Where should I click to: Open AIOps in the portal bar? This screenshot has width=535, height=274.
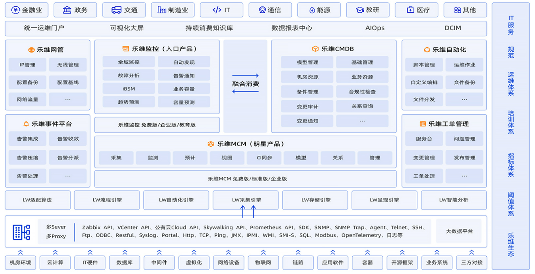click(375, 28)
